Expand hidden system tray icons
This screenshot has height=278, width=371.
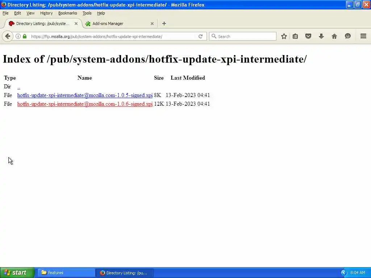(343, 273)
